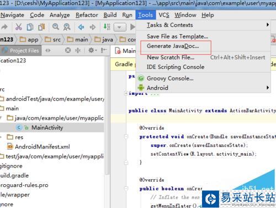Click the main breadcrumb folder
Viewport: 276px width, 208px height.
tap(77, 40)
